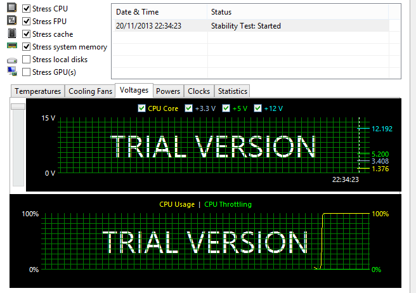
Task: Click the cache chip icon beside Stress cache
Action: click(x=11, y=34)
